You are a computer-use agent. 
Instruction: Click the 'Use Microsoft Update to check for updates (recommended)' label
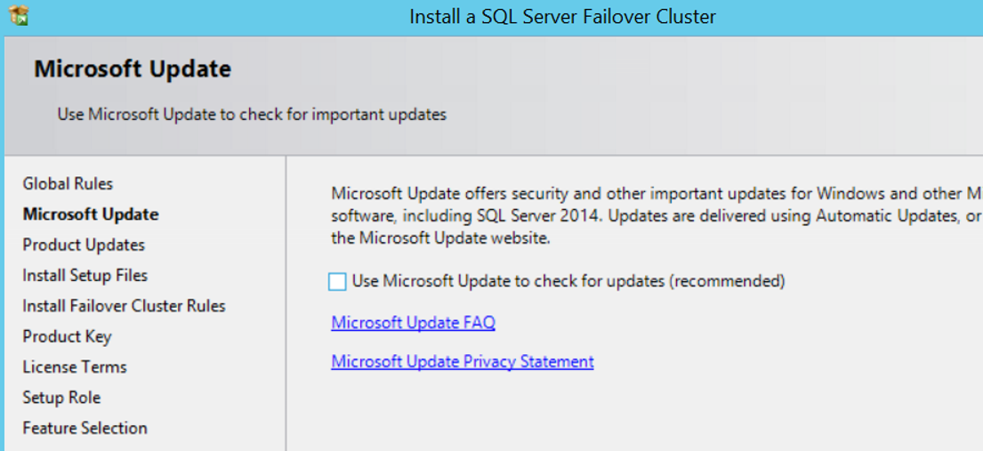point(568,281)
